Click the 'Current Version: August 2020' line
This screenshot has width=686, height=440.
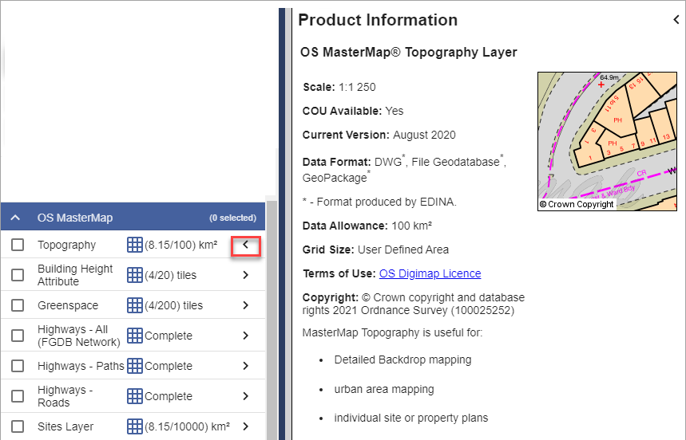pos(379,135)
